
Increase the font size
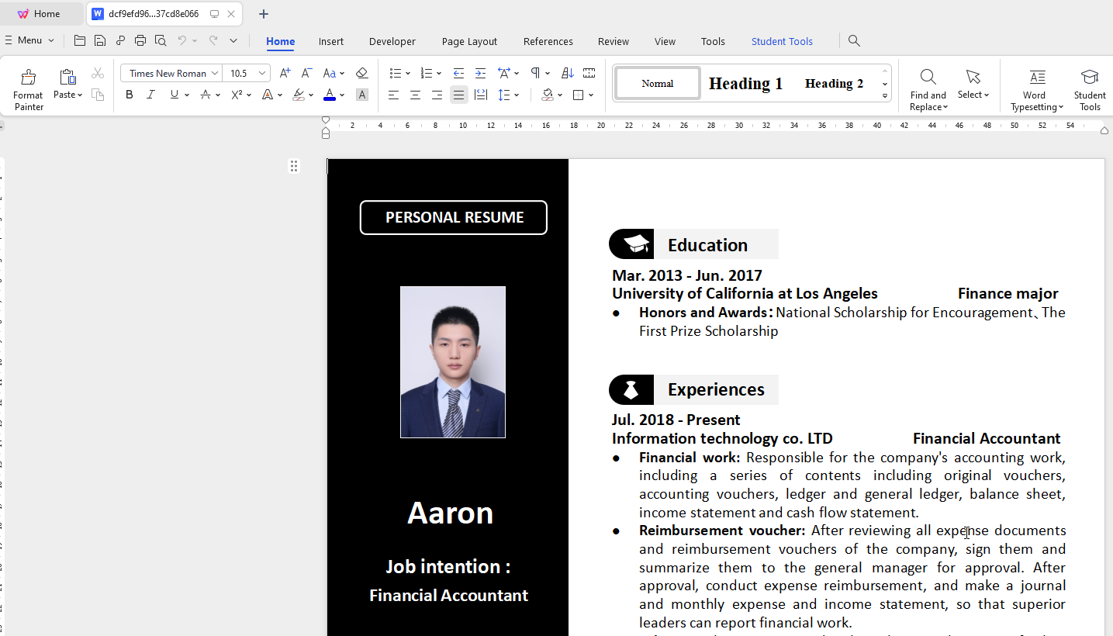tap(284, 73)
